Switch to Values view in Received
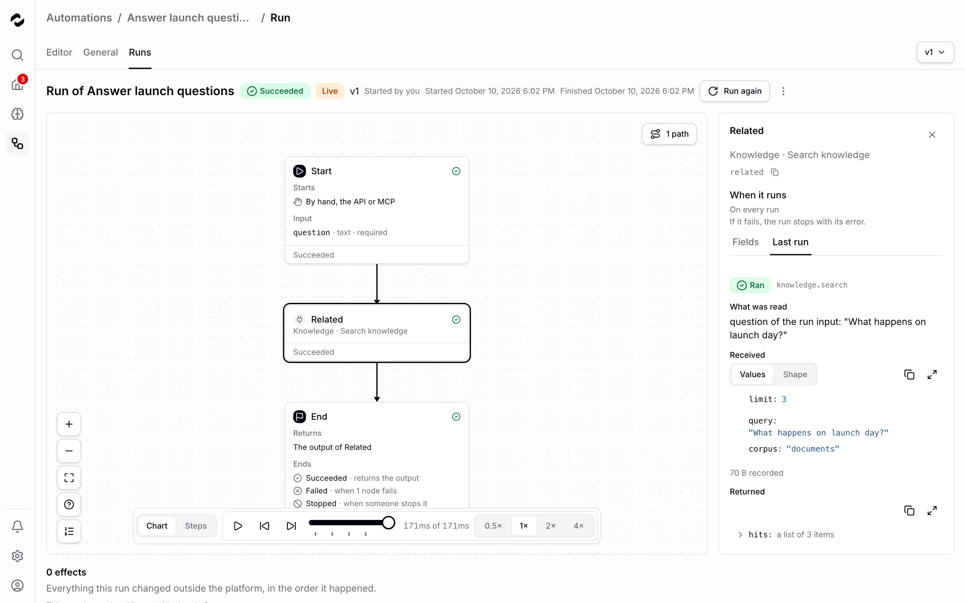The height and width of the screenshot is (603, 965). tap(753, 375)
